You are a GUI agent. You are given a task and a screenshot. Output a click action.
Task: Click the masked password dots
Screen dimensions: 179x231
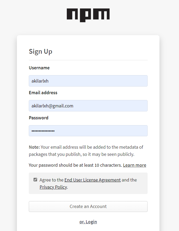(43, 131)
